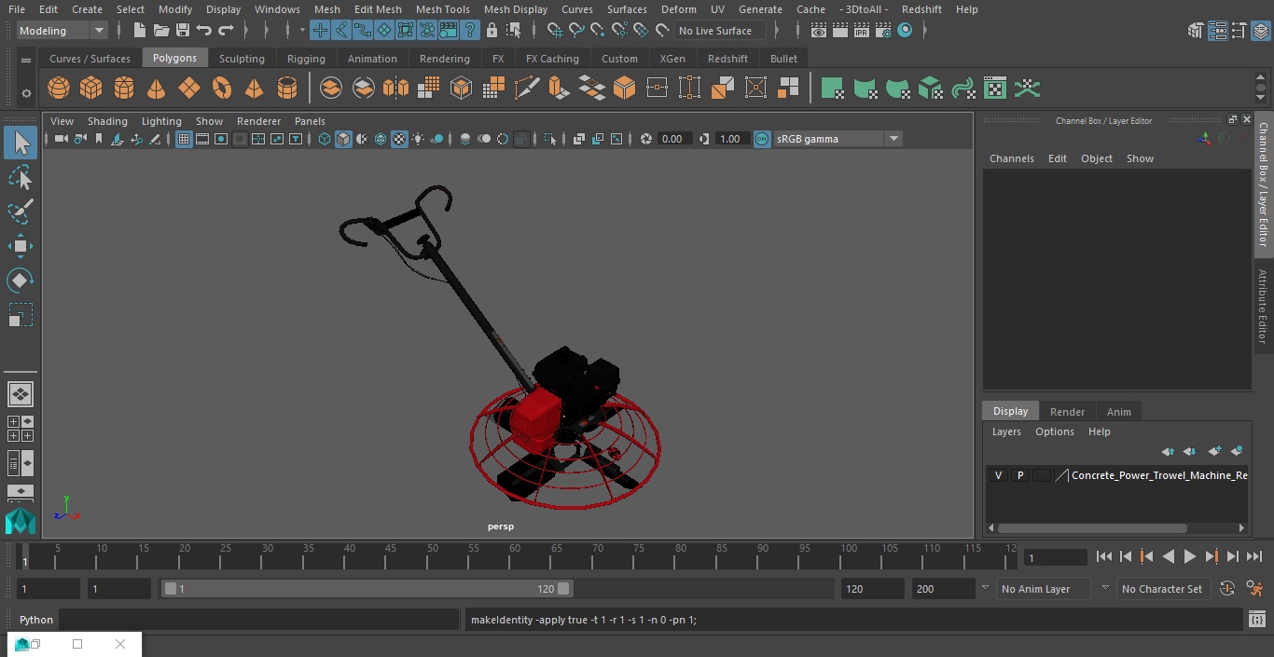Open the Modeling menu set dropdown
Viewport: 1274px width, 657px height.
pos(62,31)
